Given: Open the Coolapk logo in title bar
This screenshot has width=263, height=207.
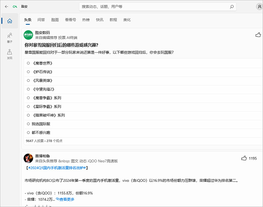Looking at the screenshot, I should (15, 7).
